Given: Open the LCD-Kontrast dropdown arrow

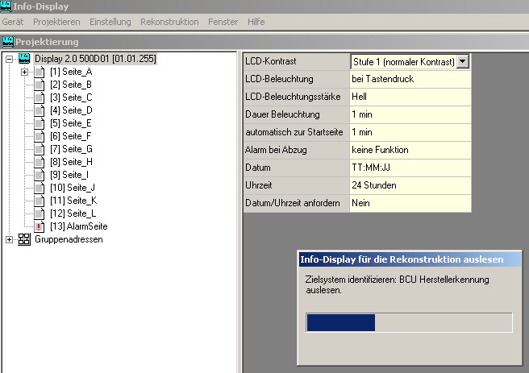Looking at the screenshot, I should tap(463, 61).
